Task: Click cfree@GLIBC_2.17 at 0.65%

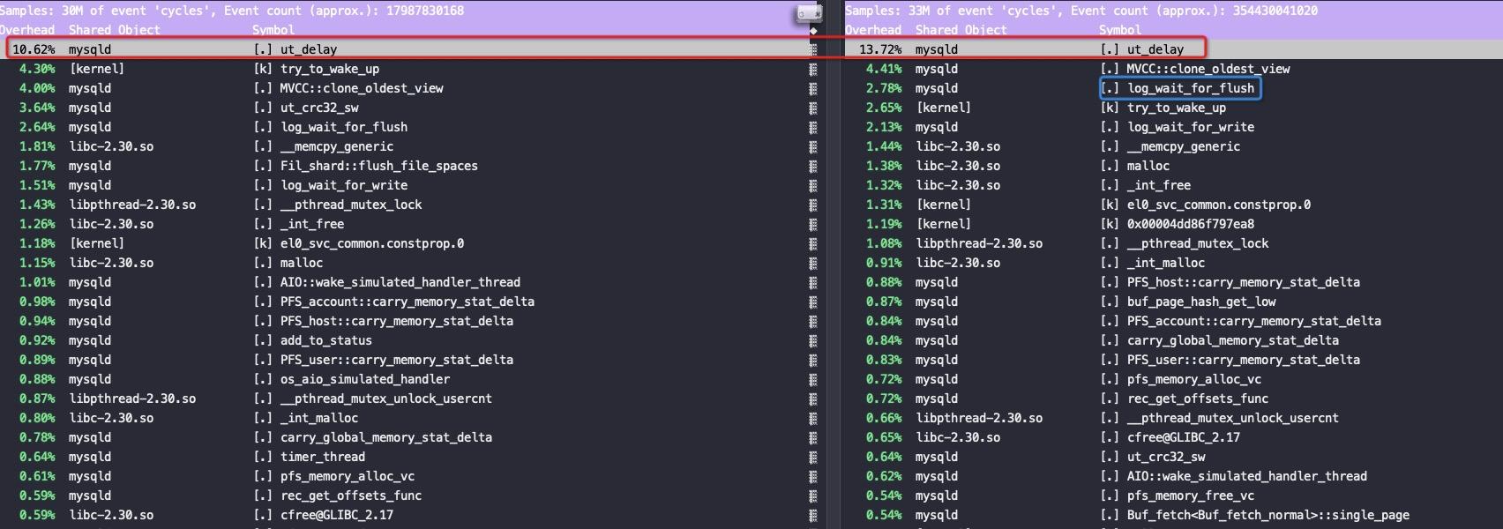Action: tap(1184, 437)
